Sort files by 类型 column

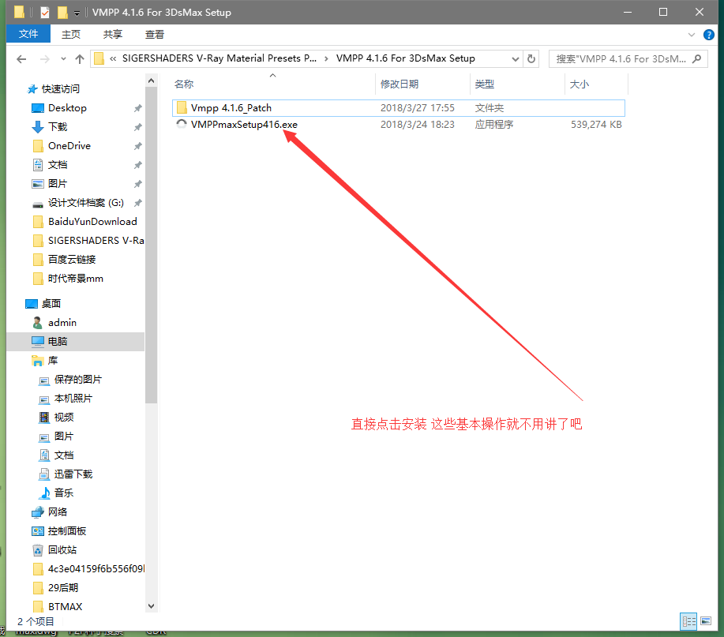pyautogui.click(x=484, y=84)
